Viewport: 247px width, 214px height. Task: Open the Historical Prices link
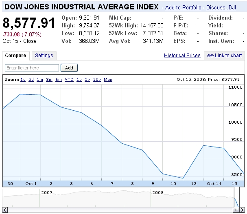pos(182,56)
